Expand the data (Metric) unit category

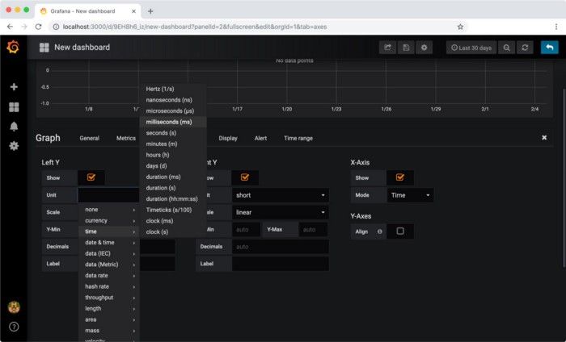(109, 265)
